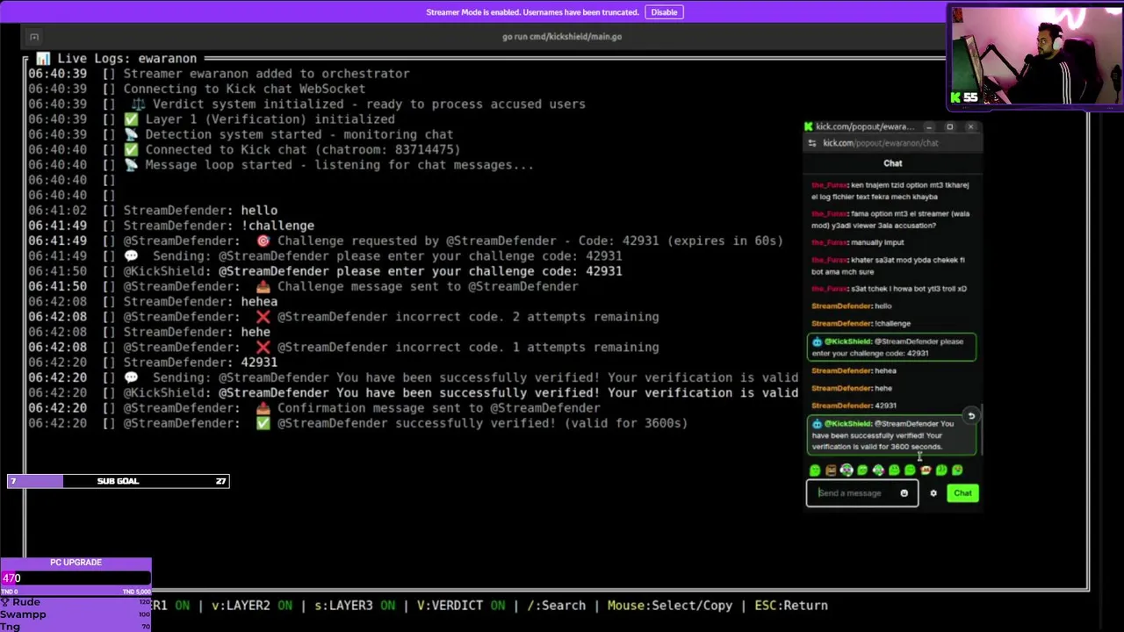
Task: Click KickShield bot icon on the challenge code message
Action: (817, 341)
